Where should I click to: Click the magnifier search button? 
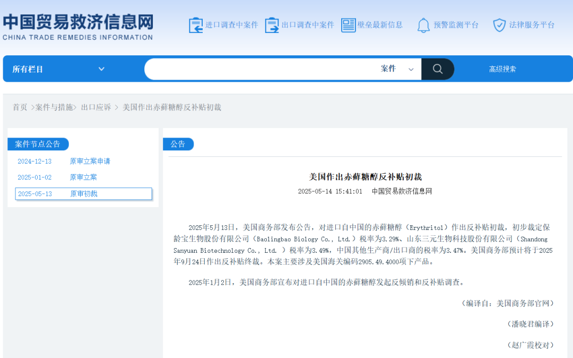[438, 69]
